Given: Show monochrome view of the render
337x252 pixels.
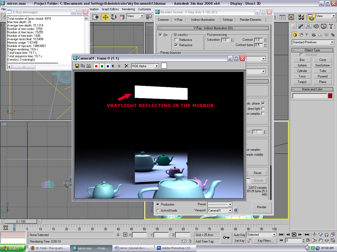Looking at the screenshot, I should [x=119, y=66].
